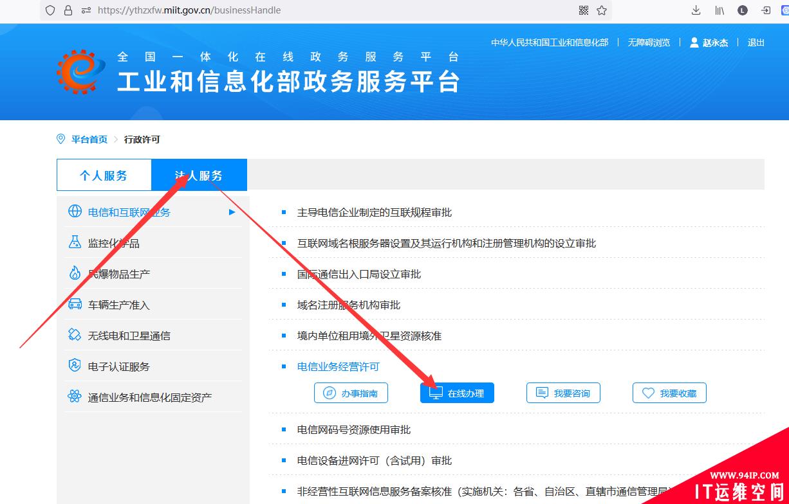Click the sign-in arrow icon in the browser toolbar
Image resolution: width=789 pixels, height=504 pixels.
click(766, 10)
